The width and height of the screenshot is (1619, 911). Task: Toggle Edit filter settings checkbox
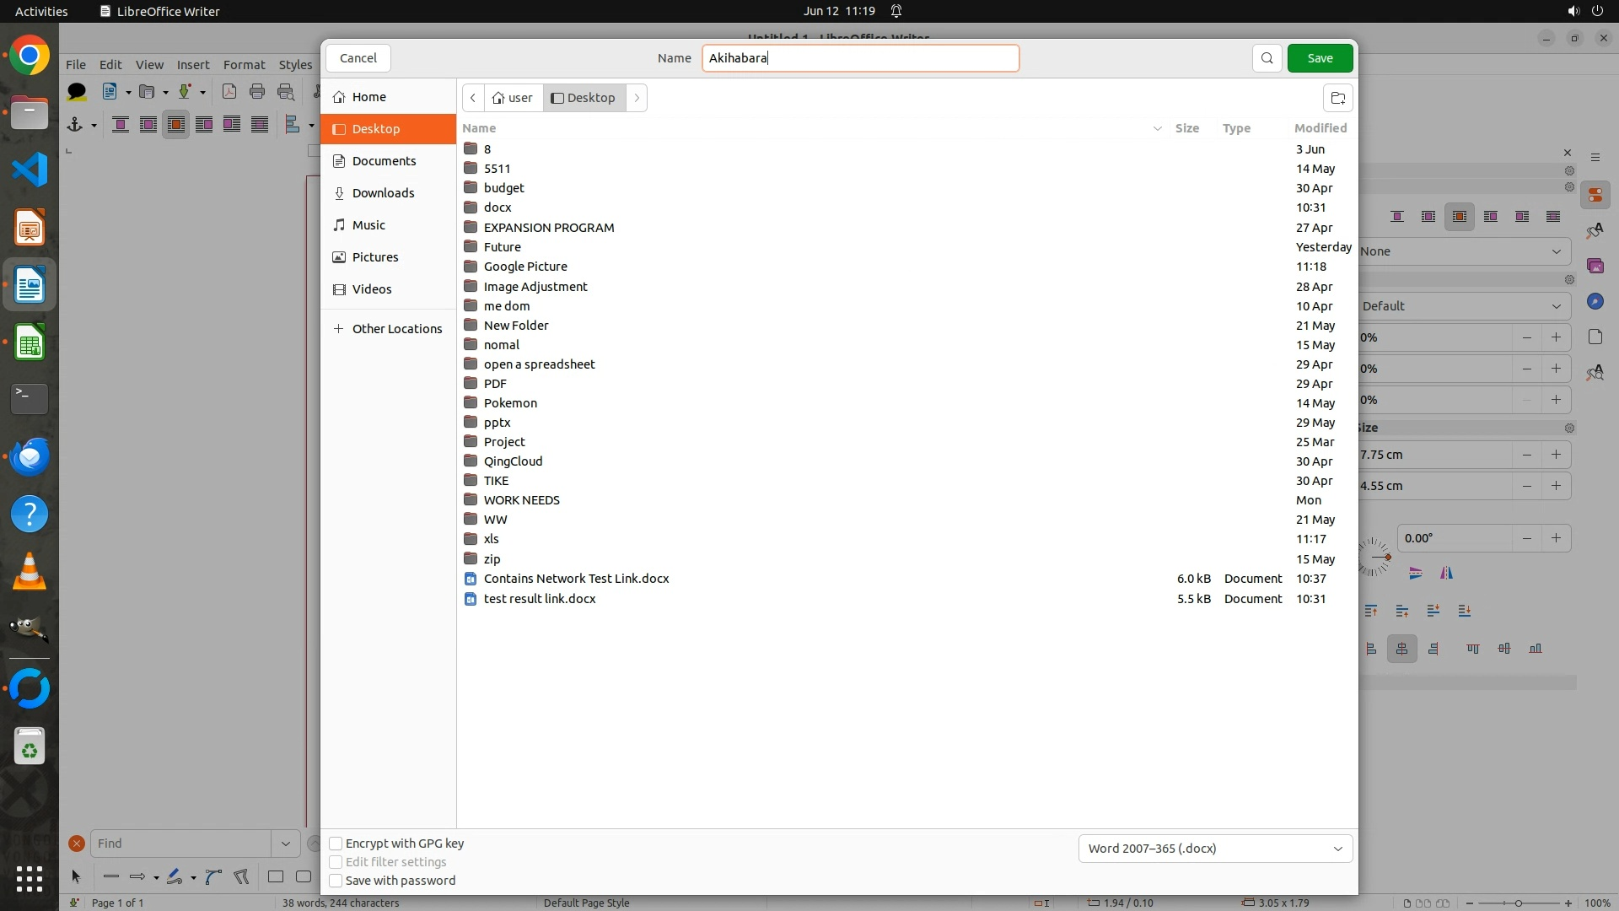pyautogui.click(x=336, y=862)
